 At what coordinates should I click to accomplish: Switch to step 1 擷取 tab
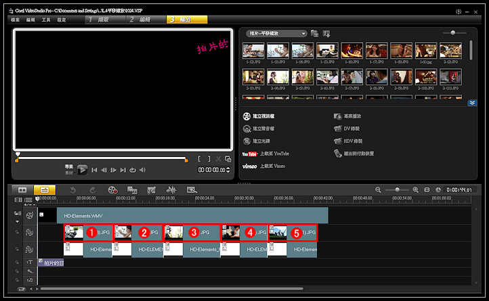click(105, 20)
